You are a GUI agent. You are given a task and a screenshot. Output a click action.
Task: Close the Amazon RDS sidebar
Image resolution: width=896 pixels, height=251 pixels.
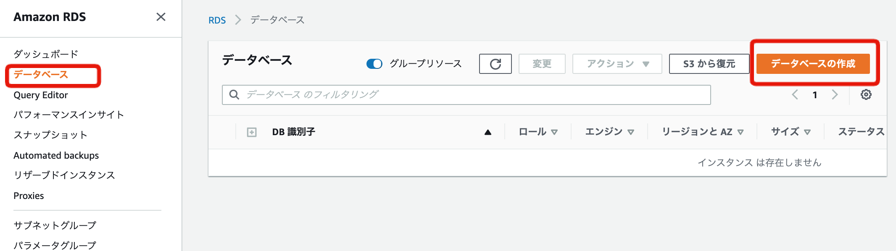pos(161,17)
